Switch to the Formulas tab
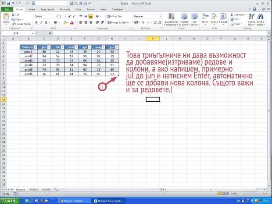This screenshot has height=204, width=272. [x=64, y=9]
